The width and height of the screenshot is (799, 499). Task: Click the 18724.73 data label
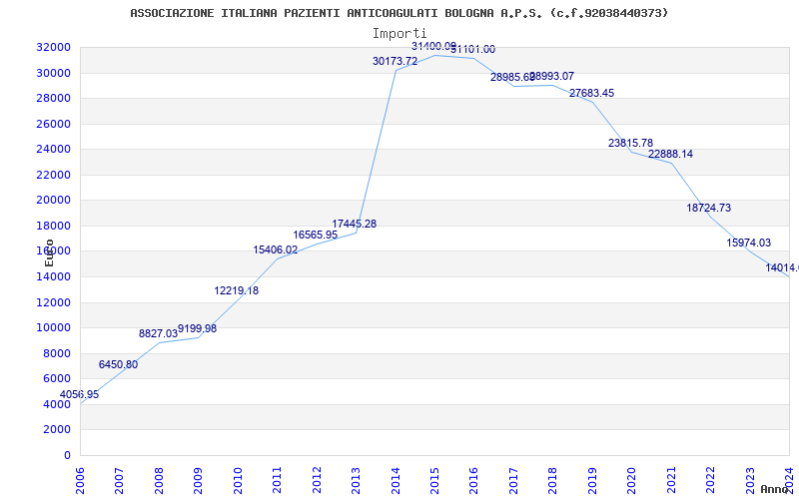coord(709,208)
